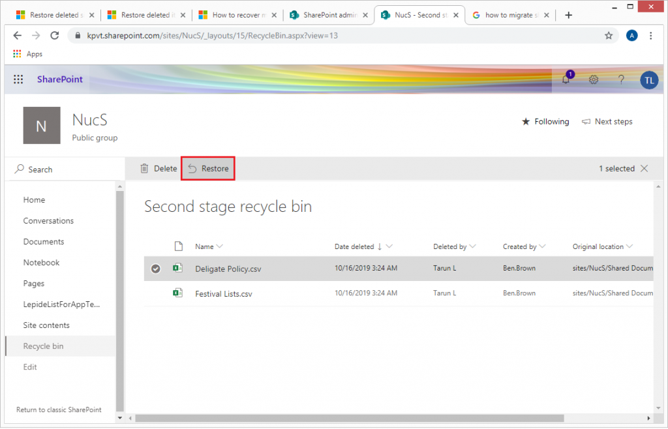Open the Date deleted sort chevron
This screenshot has width=668, height=429.
pos(389,246)
